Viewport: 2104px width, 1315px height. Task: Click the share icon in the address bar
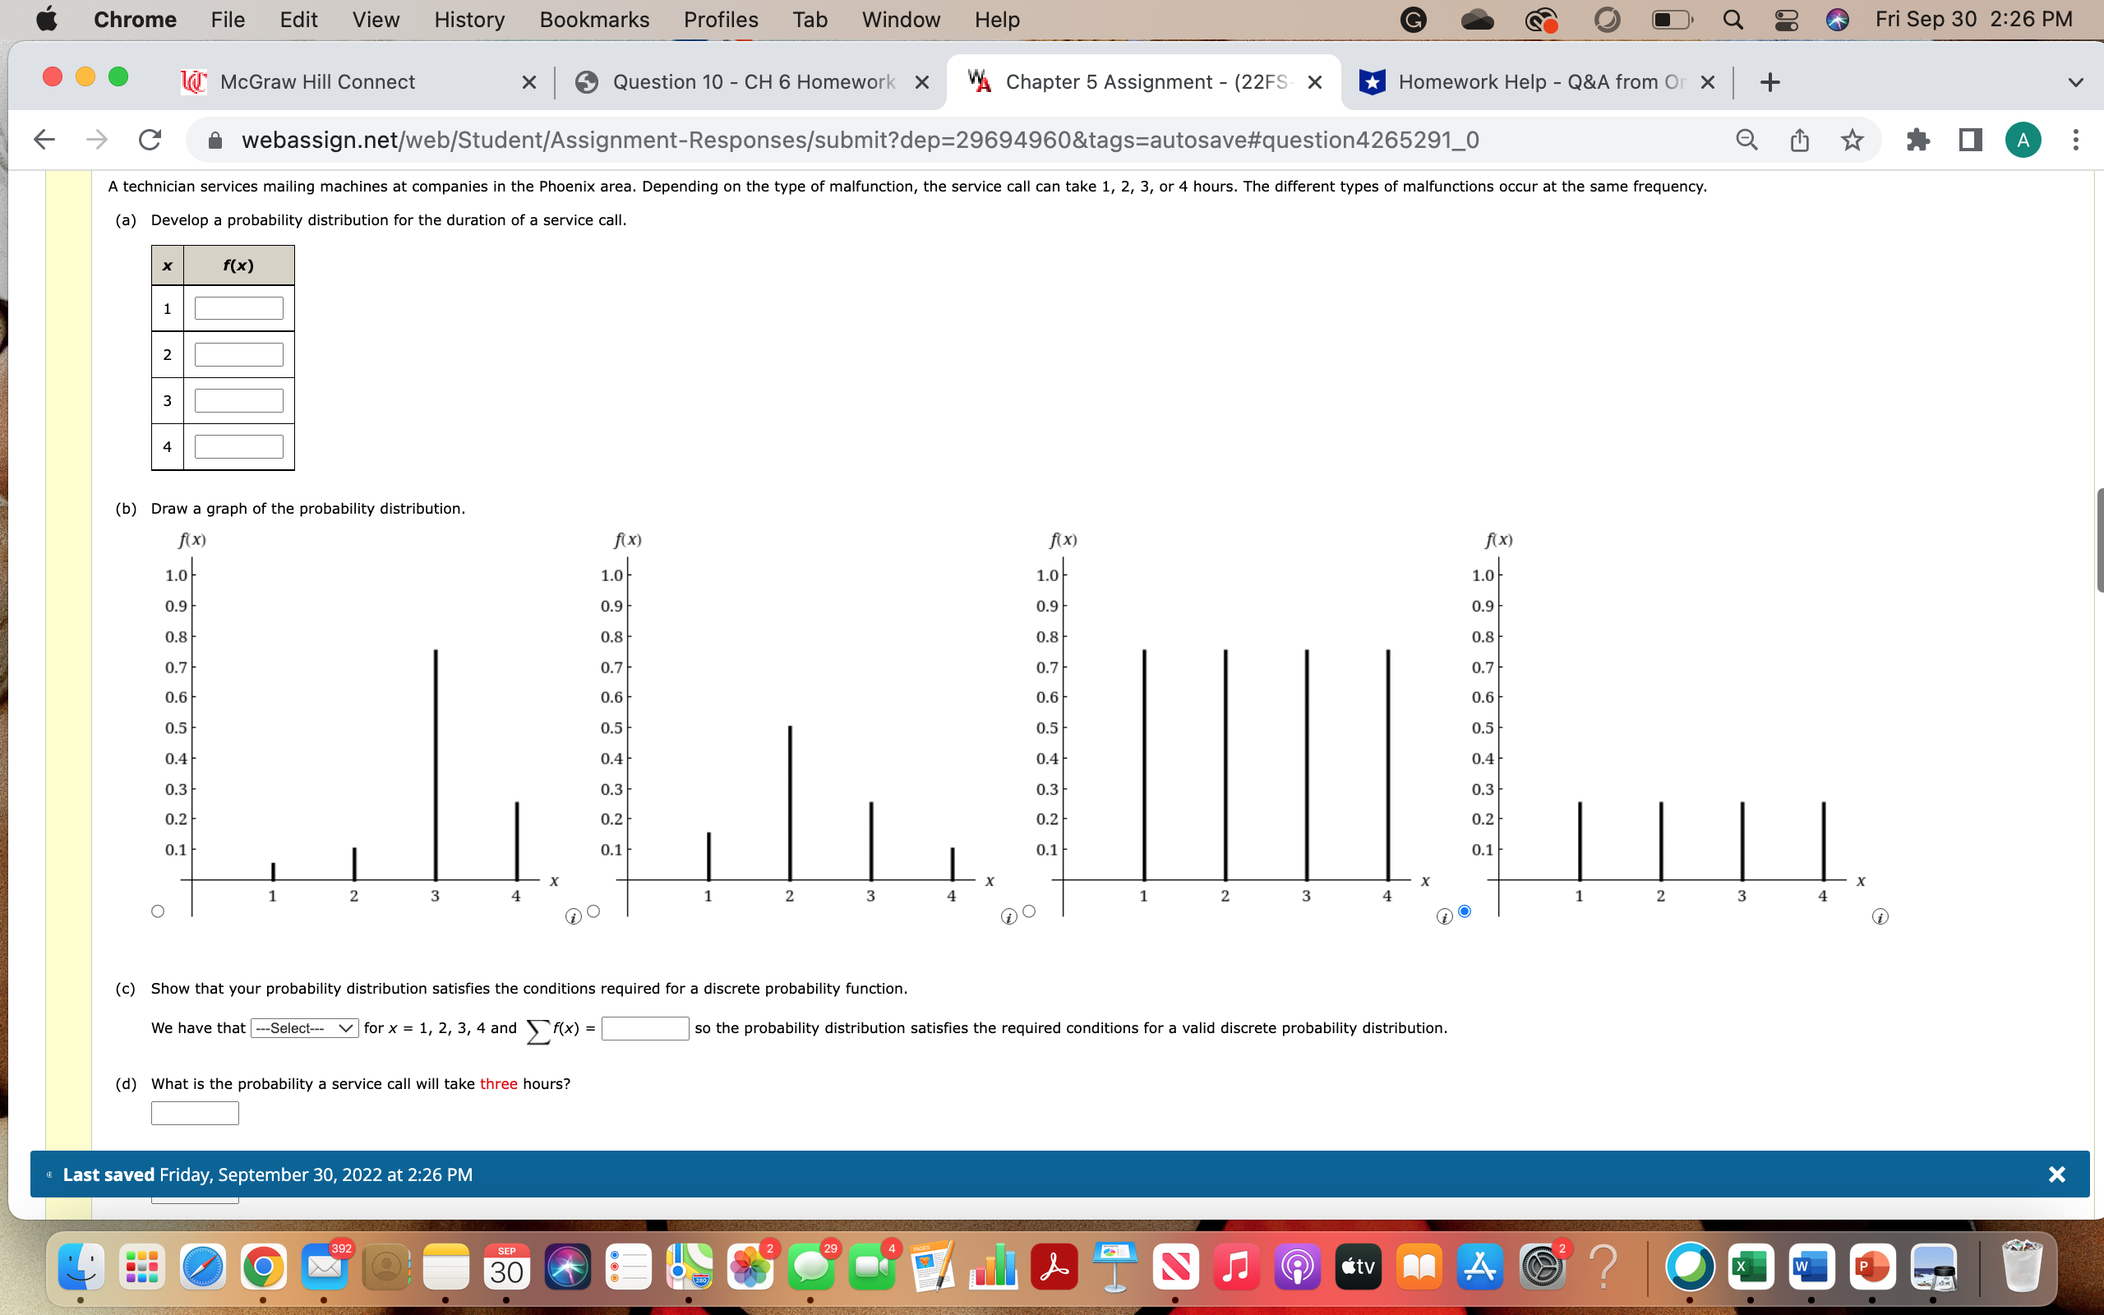tap(1799, 139)
